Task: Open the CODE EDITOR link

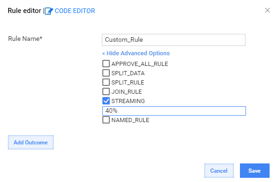Action: pyautogui.click(x=75, y=11)
